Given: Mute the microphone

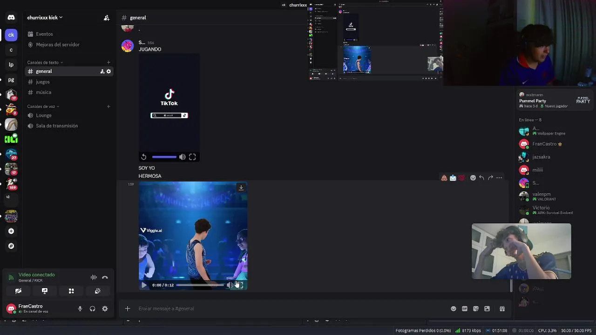Looking at the screenshot, I should pos(80,308).
